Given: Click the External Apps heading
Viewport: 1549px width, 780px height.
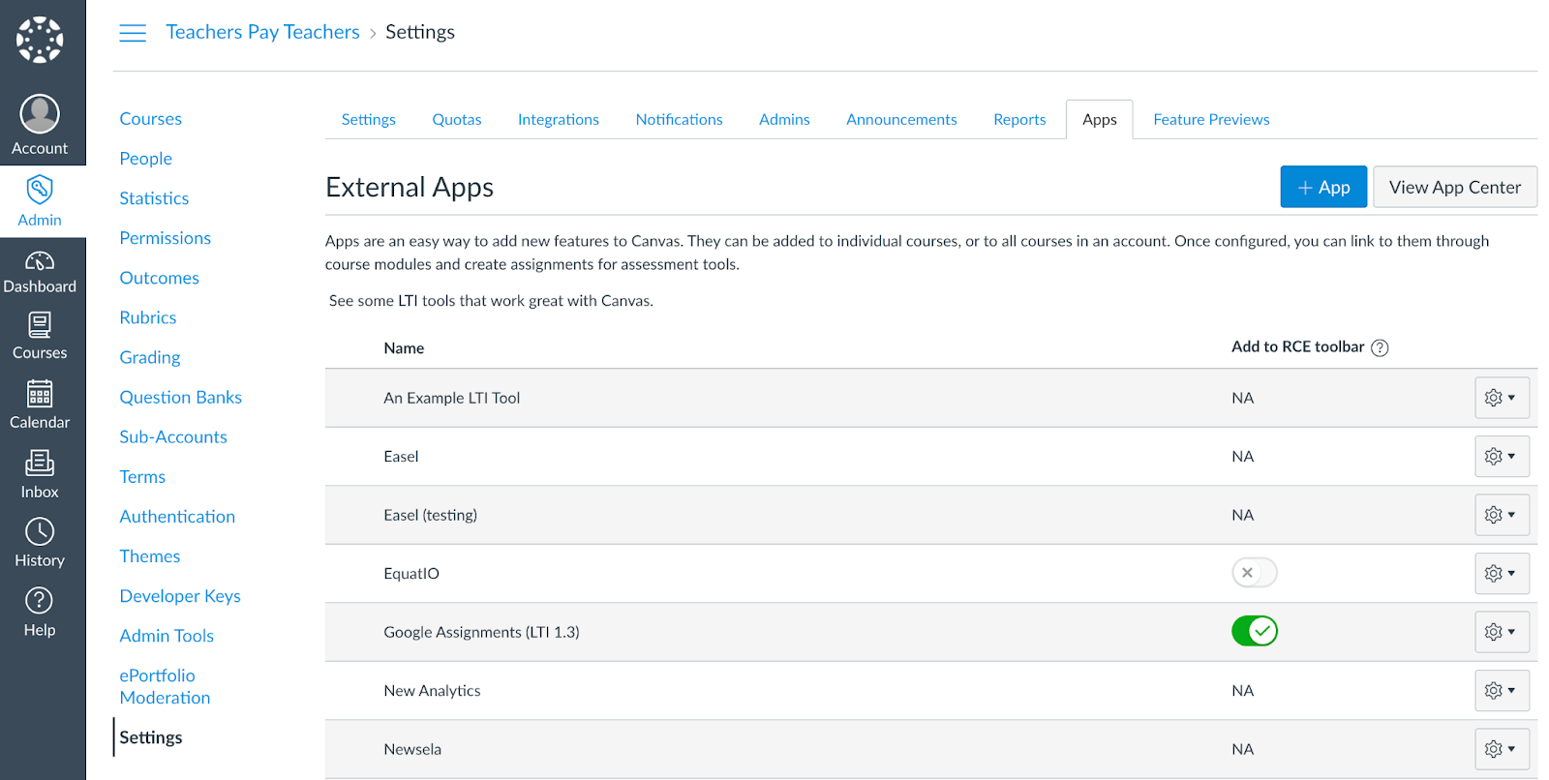Looking at the screenshot, I should point(410,187).
